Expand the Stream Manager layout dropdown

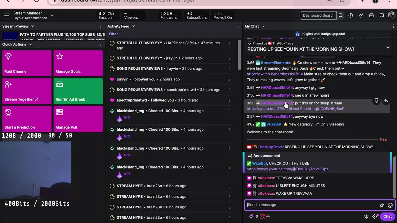click(x=51, y=15)
